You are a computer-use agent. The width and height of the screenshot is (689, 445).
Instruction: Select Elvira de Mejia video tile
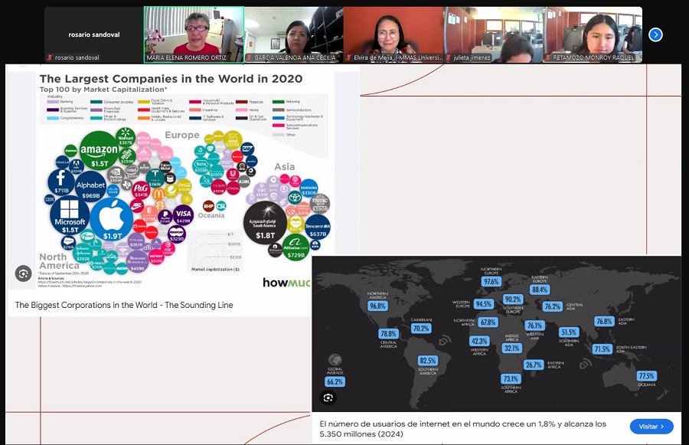point(393,32)
